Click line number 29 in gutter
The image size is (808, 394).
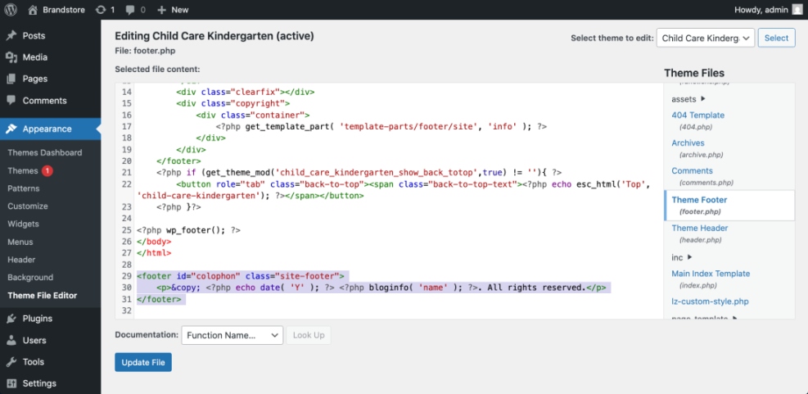tap(127, 276)
